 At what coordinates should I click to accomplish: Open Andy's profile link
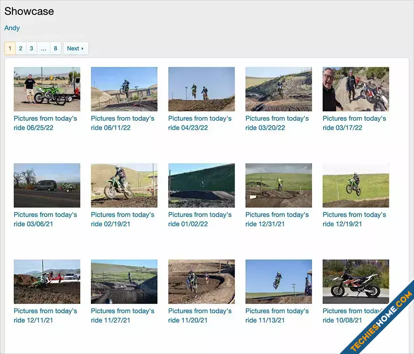point(12,28)
